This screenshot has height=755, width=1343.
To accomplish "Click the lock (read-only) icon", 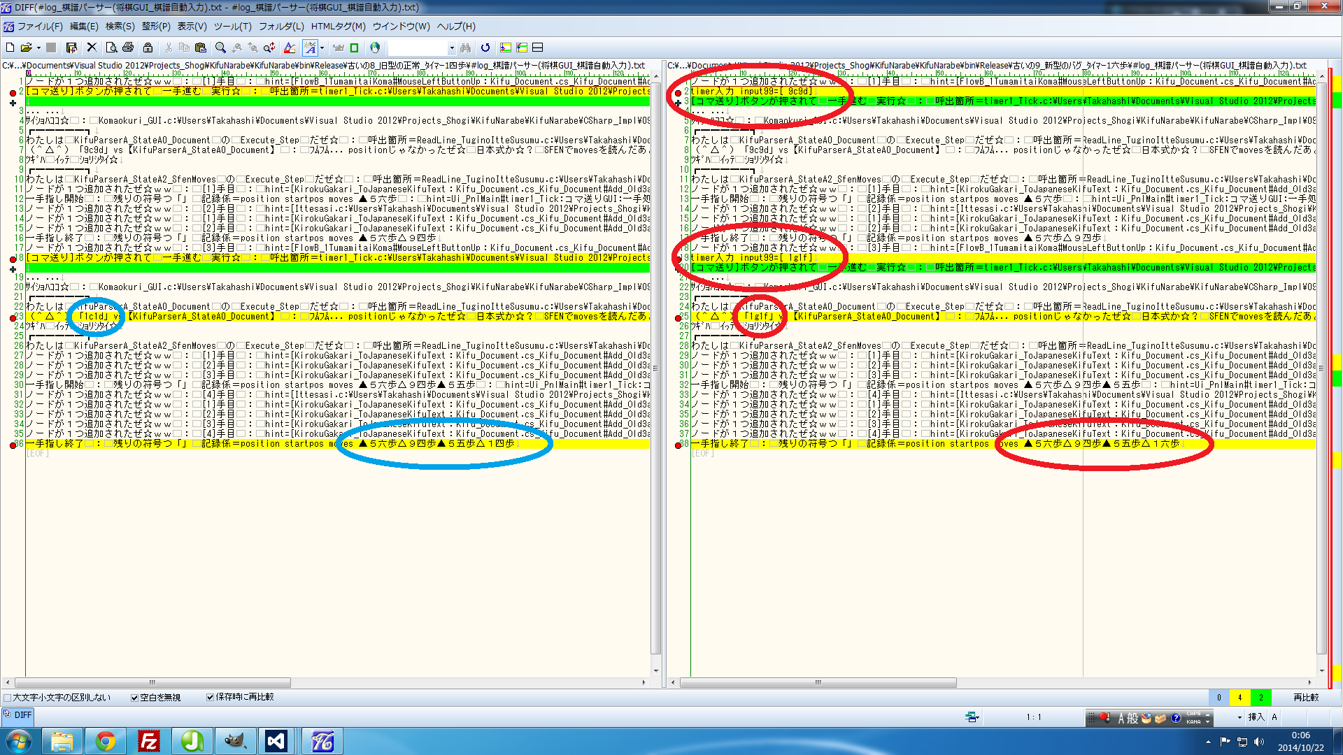I will click(x=148, y=48).
